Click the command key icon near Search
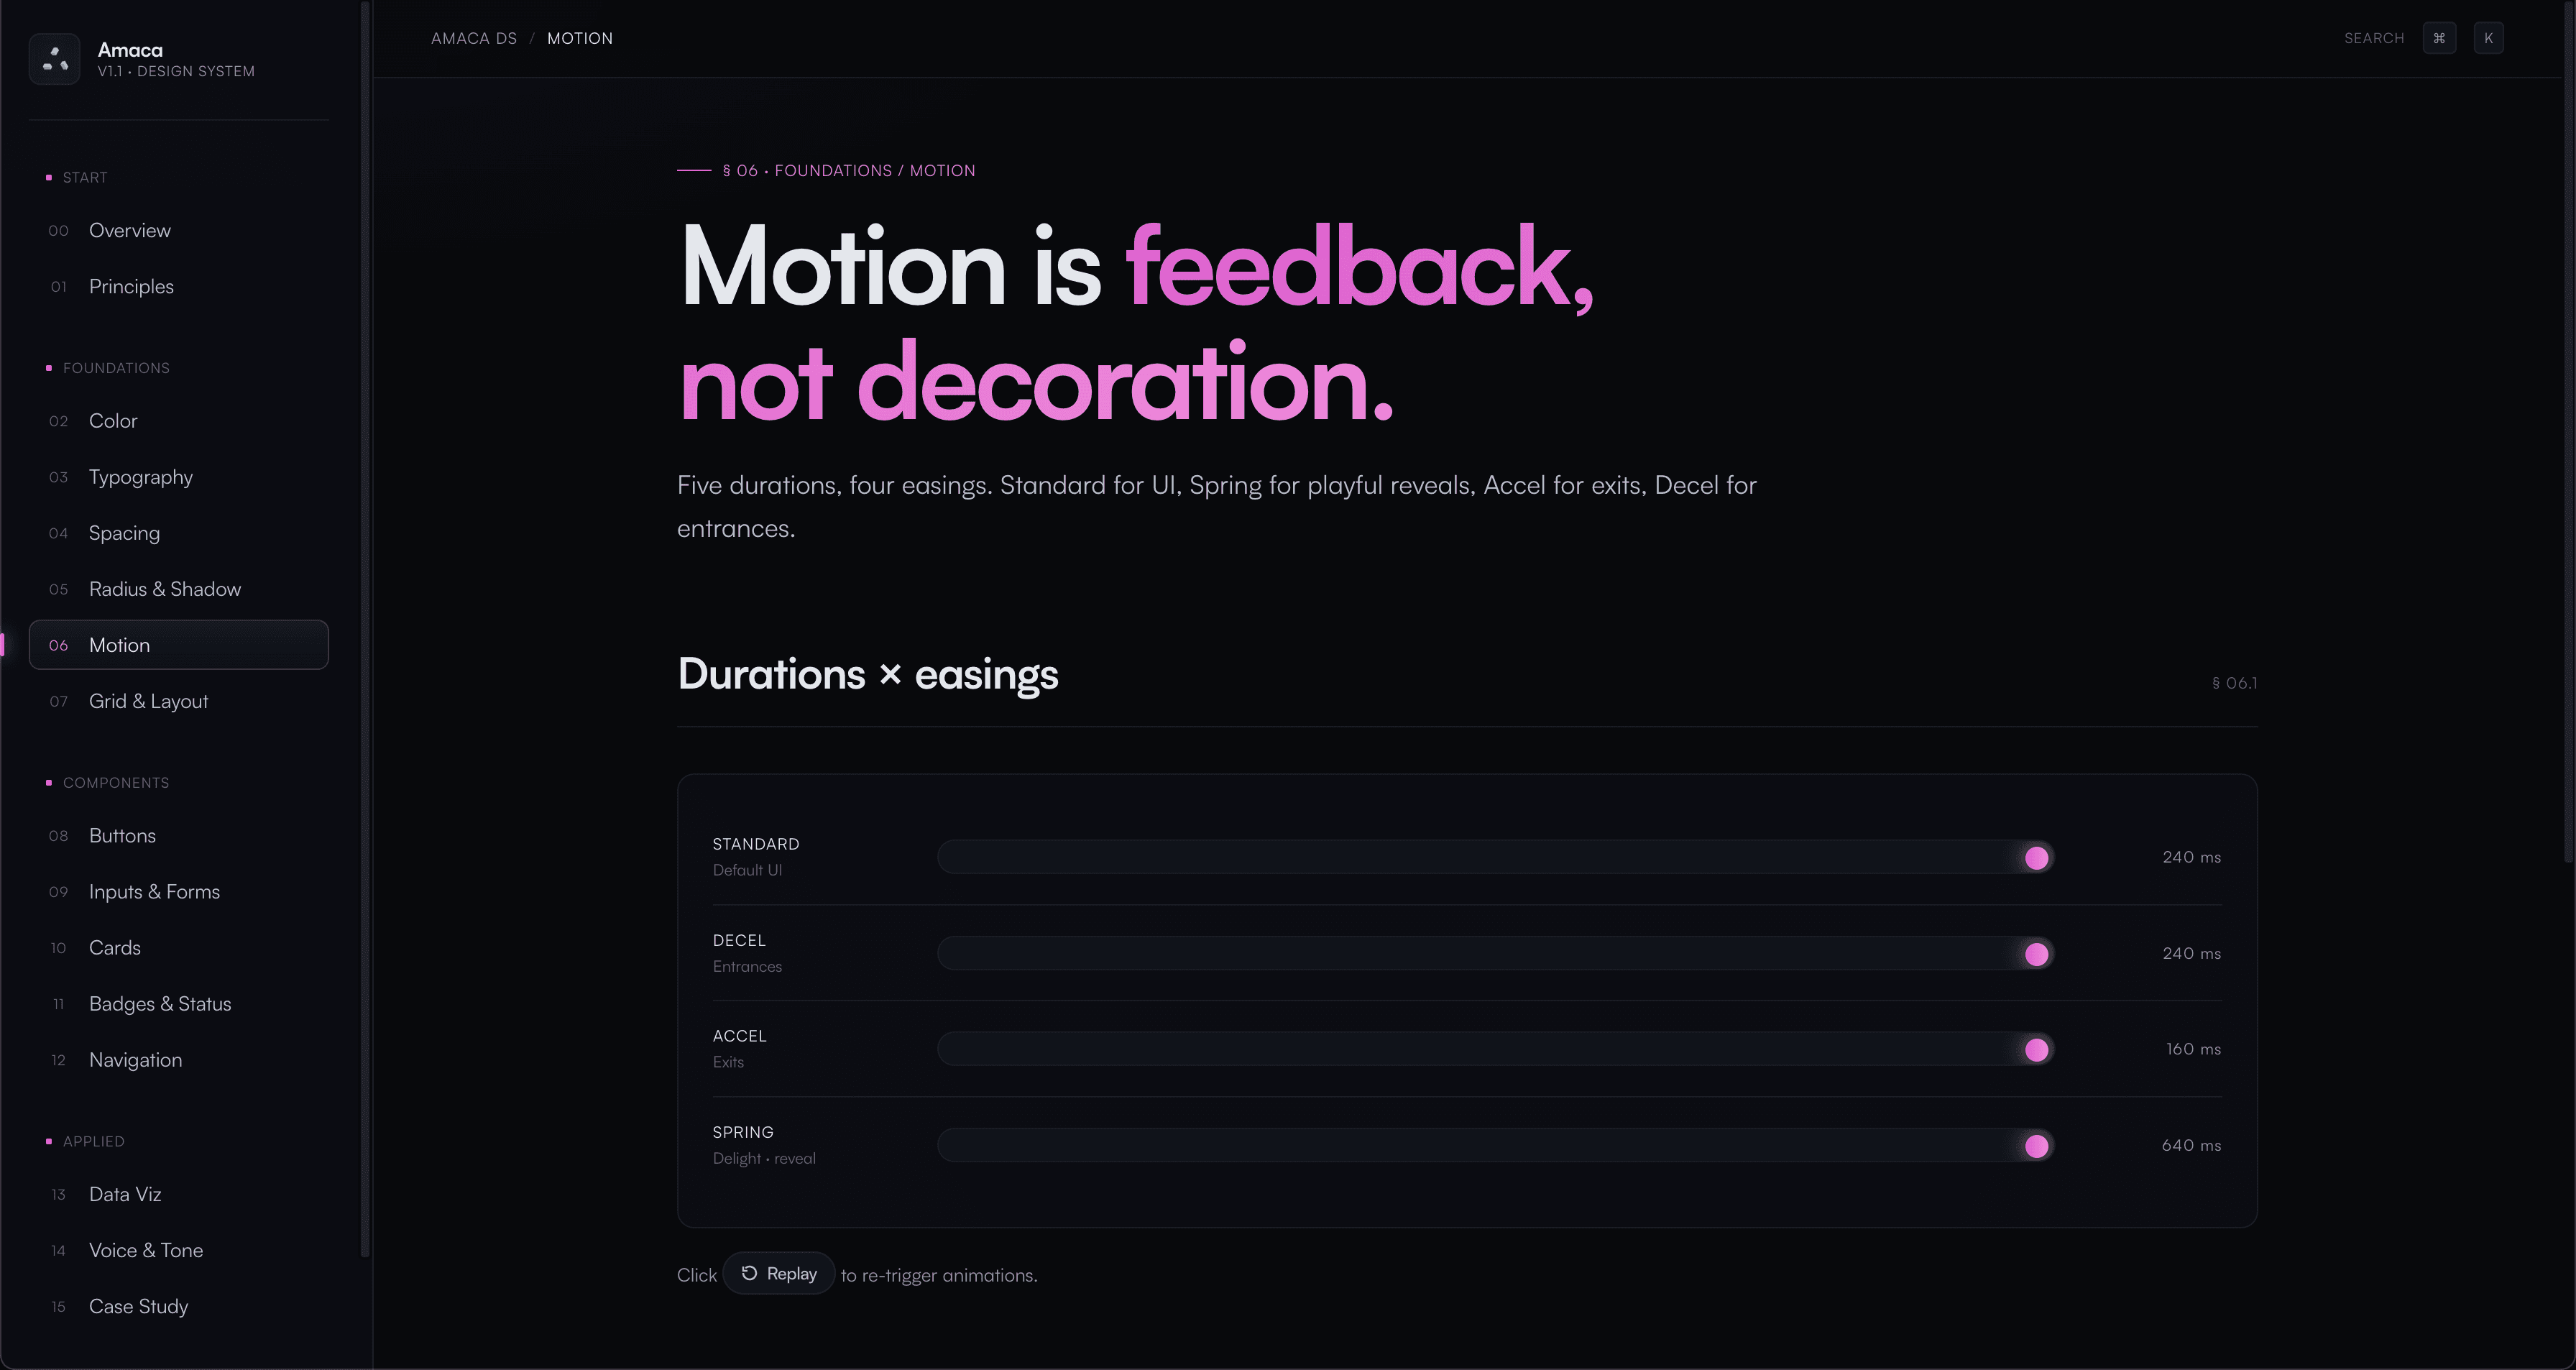Screen dimensions: 2576x1370 (2439, 38)
